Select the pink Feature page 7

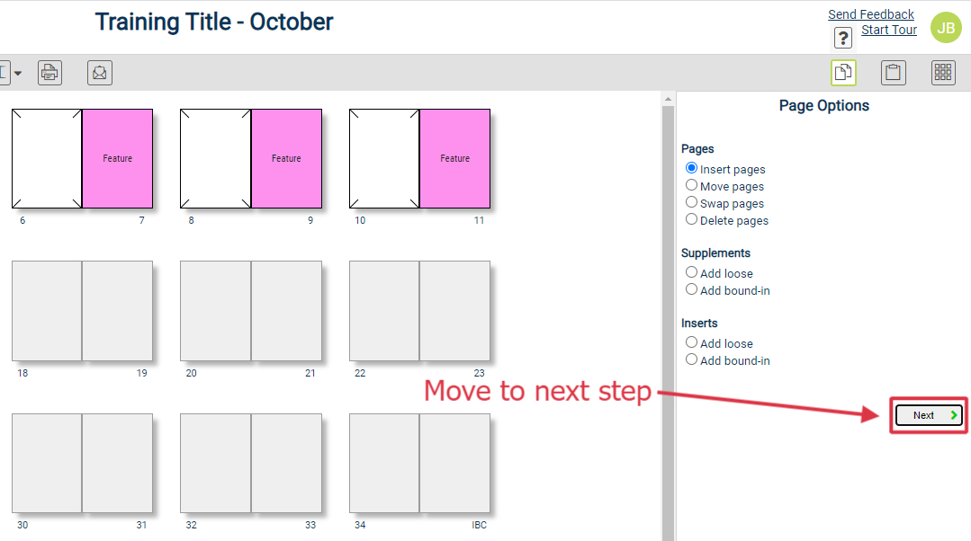(118, 158)
